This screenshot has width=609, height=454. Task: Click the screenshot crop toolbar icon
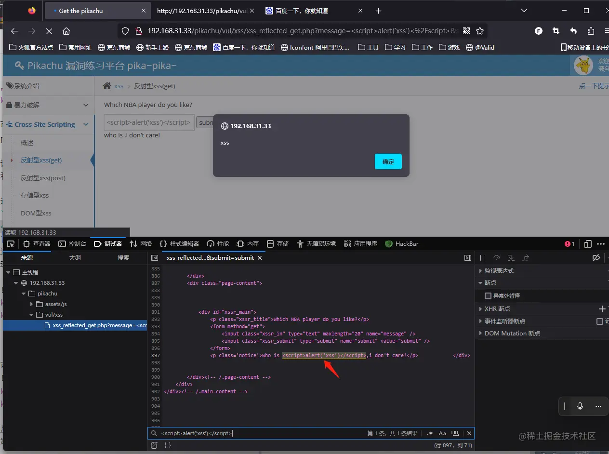(556, 31)
